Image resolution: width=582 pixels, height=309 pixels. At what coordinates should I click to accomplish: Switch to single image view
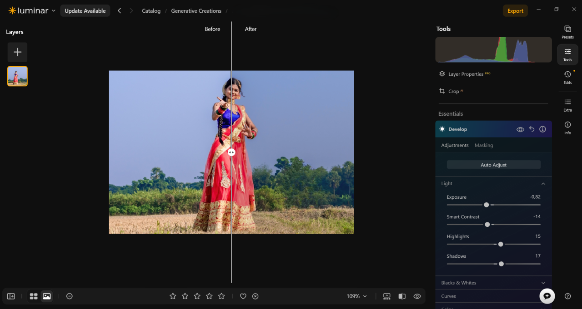(x=46, y=296)
